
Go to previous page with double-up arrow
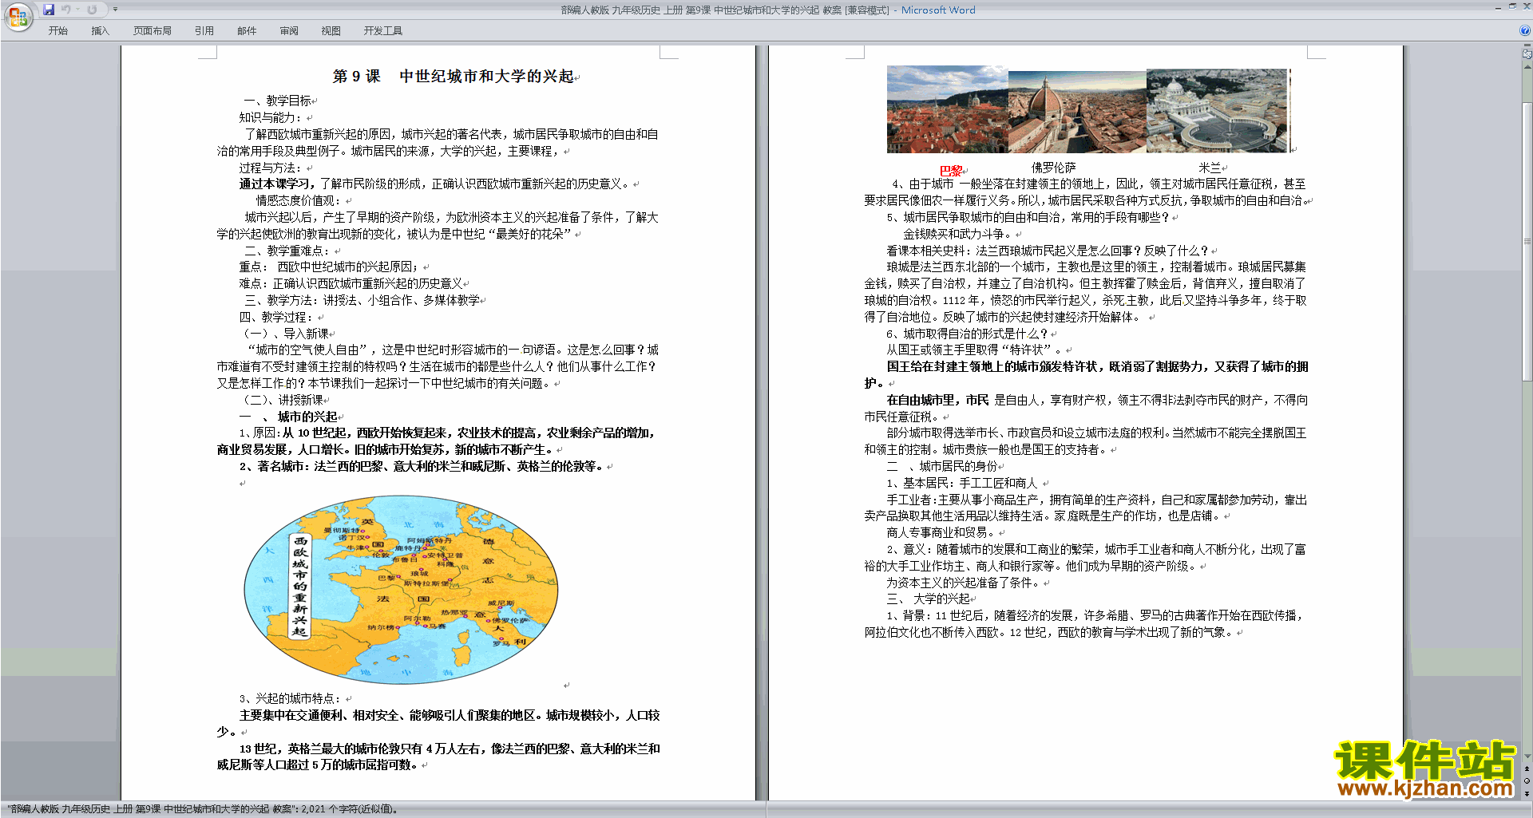tap(1527, 769)
